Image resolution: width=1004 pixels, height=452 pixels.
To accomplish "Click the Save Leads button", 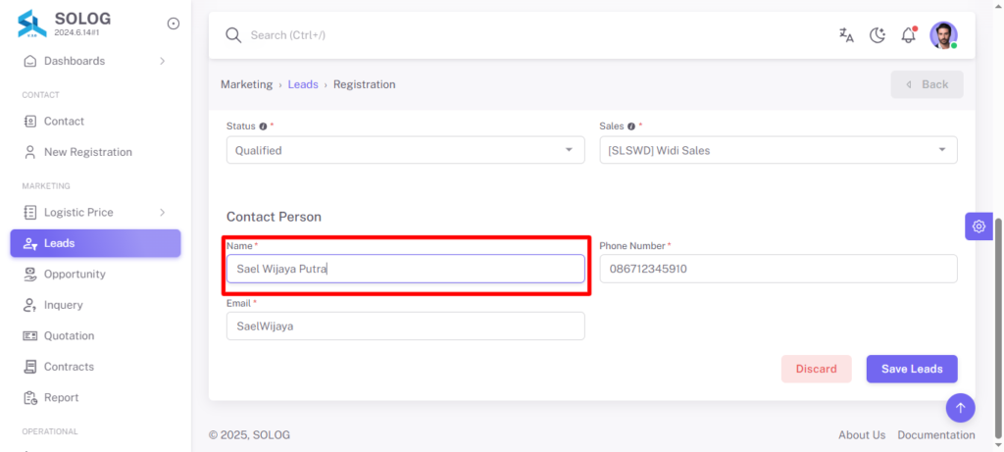I will point(912,369).
